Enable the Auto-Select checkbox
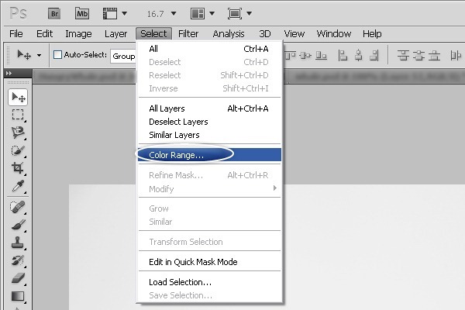465x310 pixels. coord(57,54)
